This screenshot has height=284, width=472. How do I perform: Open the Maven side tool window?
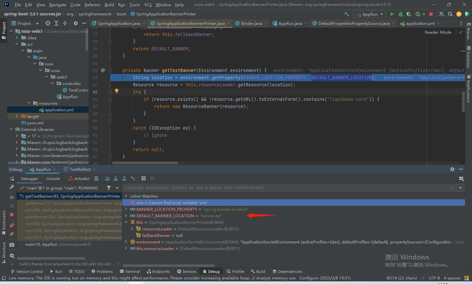[x=468, y=31]
